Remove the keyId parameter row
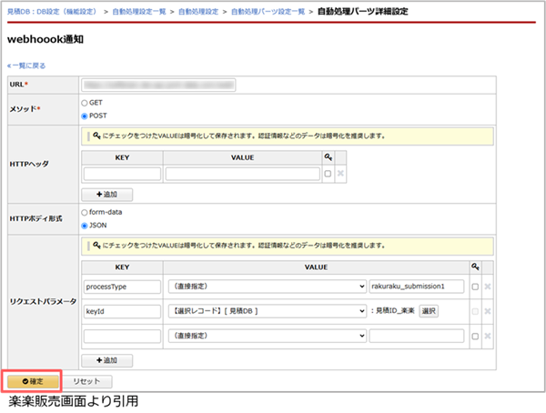Image resolution: width=546 pixels, height=413 pixels. click(x=489, y=311)
